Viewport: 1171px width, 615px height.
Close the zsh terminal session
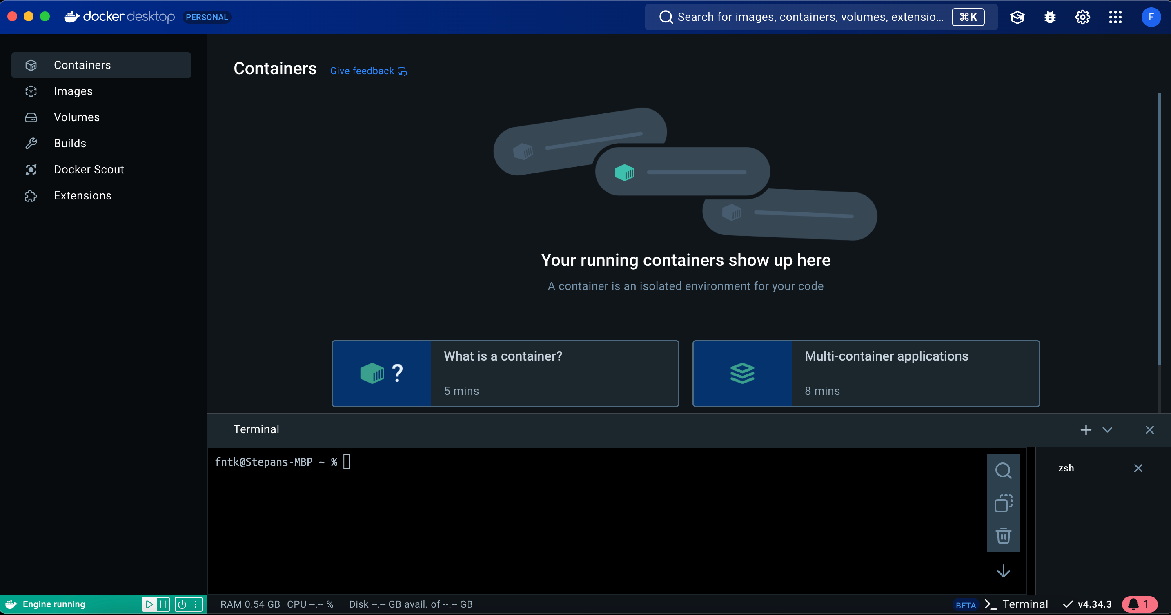point(1139,468)
